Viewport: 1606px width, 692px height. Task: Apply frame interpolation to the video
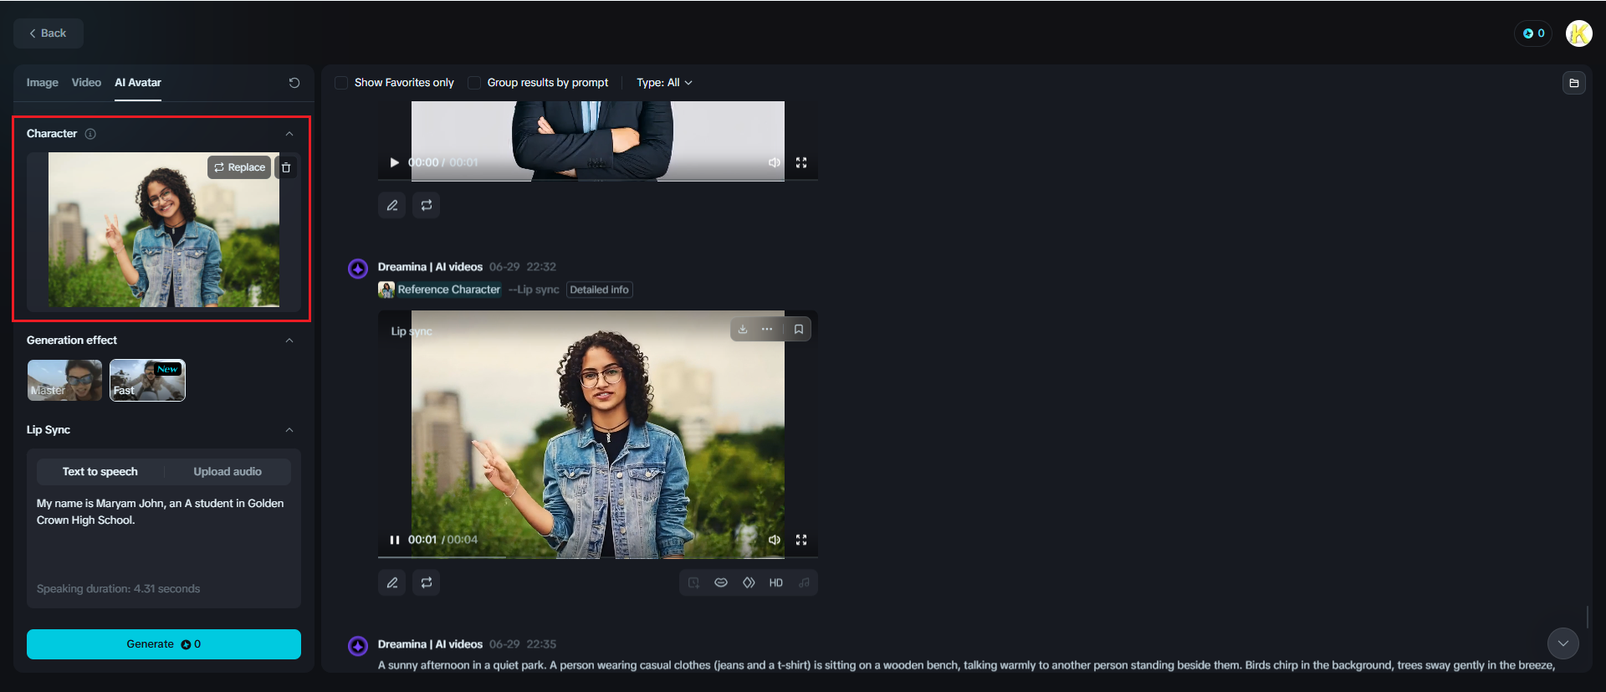click(x=749, y=582)
